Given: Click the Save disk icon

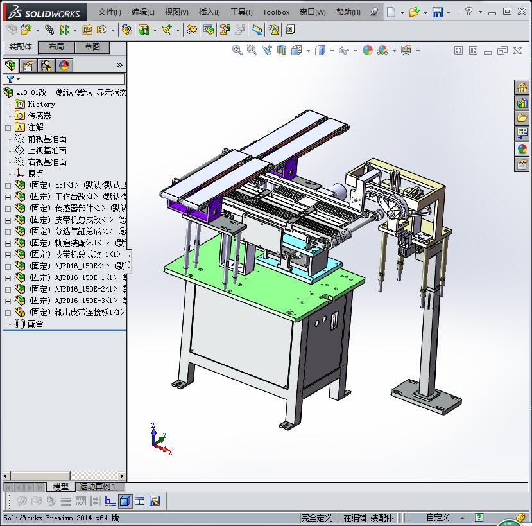Looking at the screenshot, I should [438, 12].
